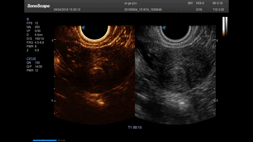Click the FRQ 4.5-8.8 frequency parameter

35,42
